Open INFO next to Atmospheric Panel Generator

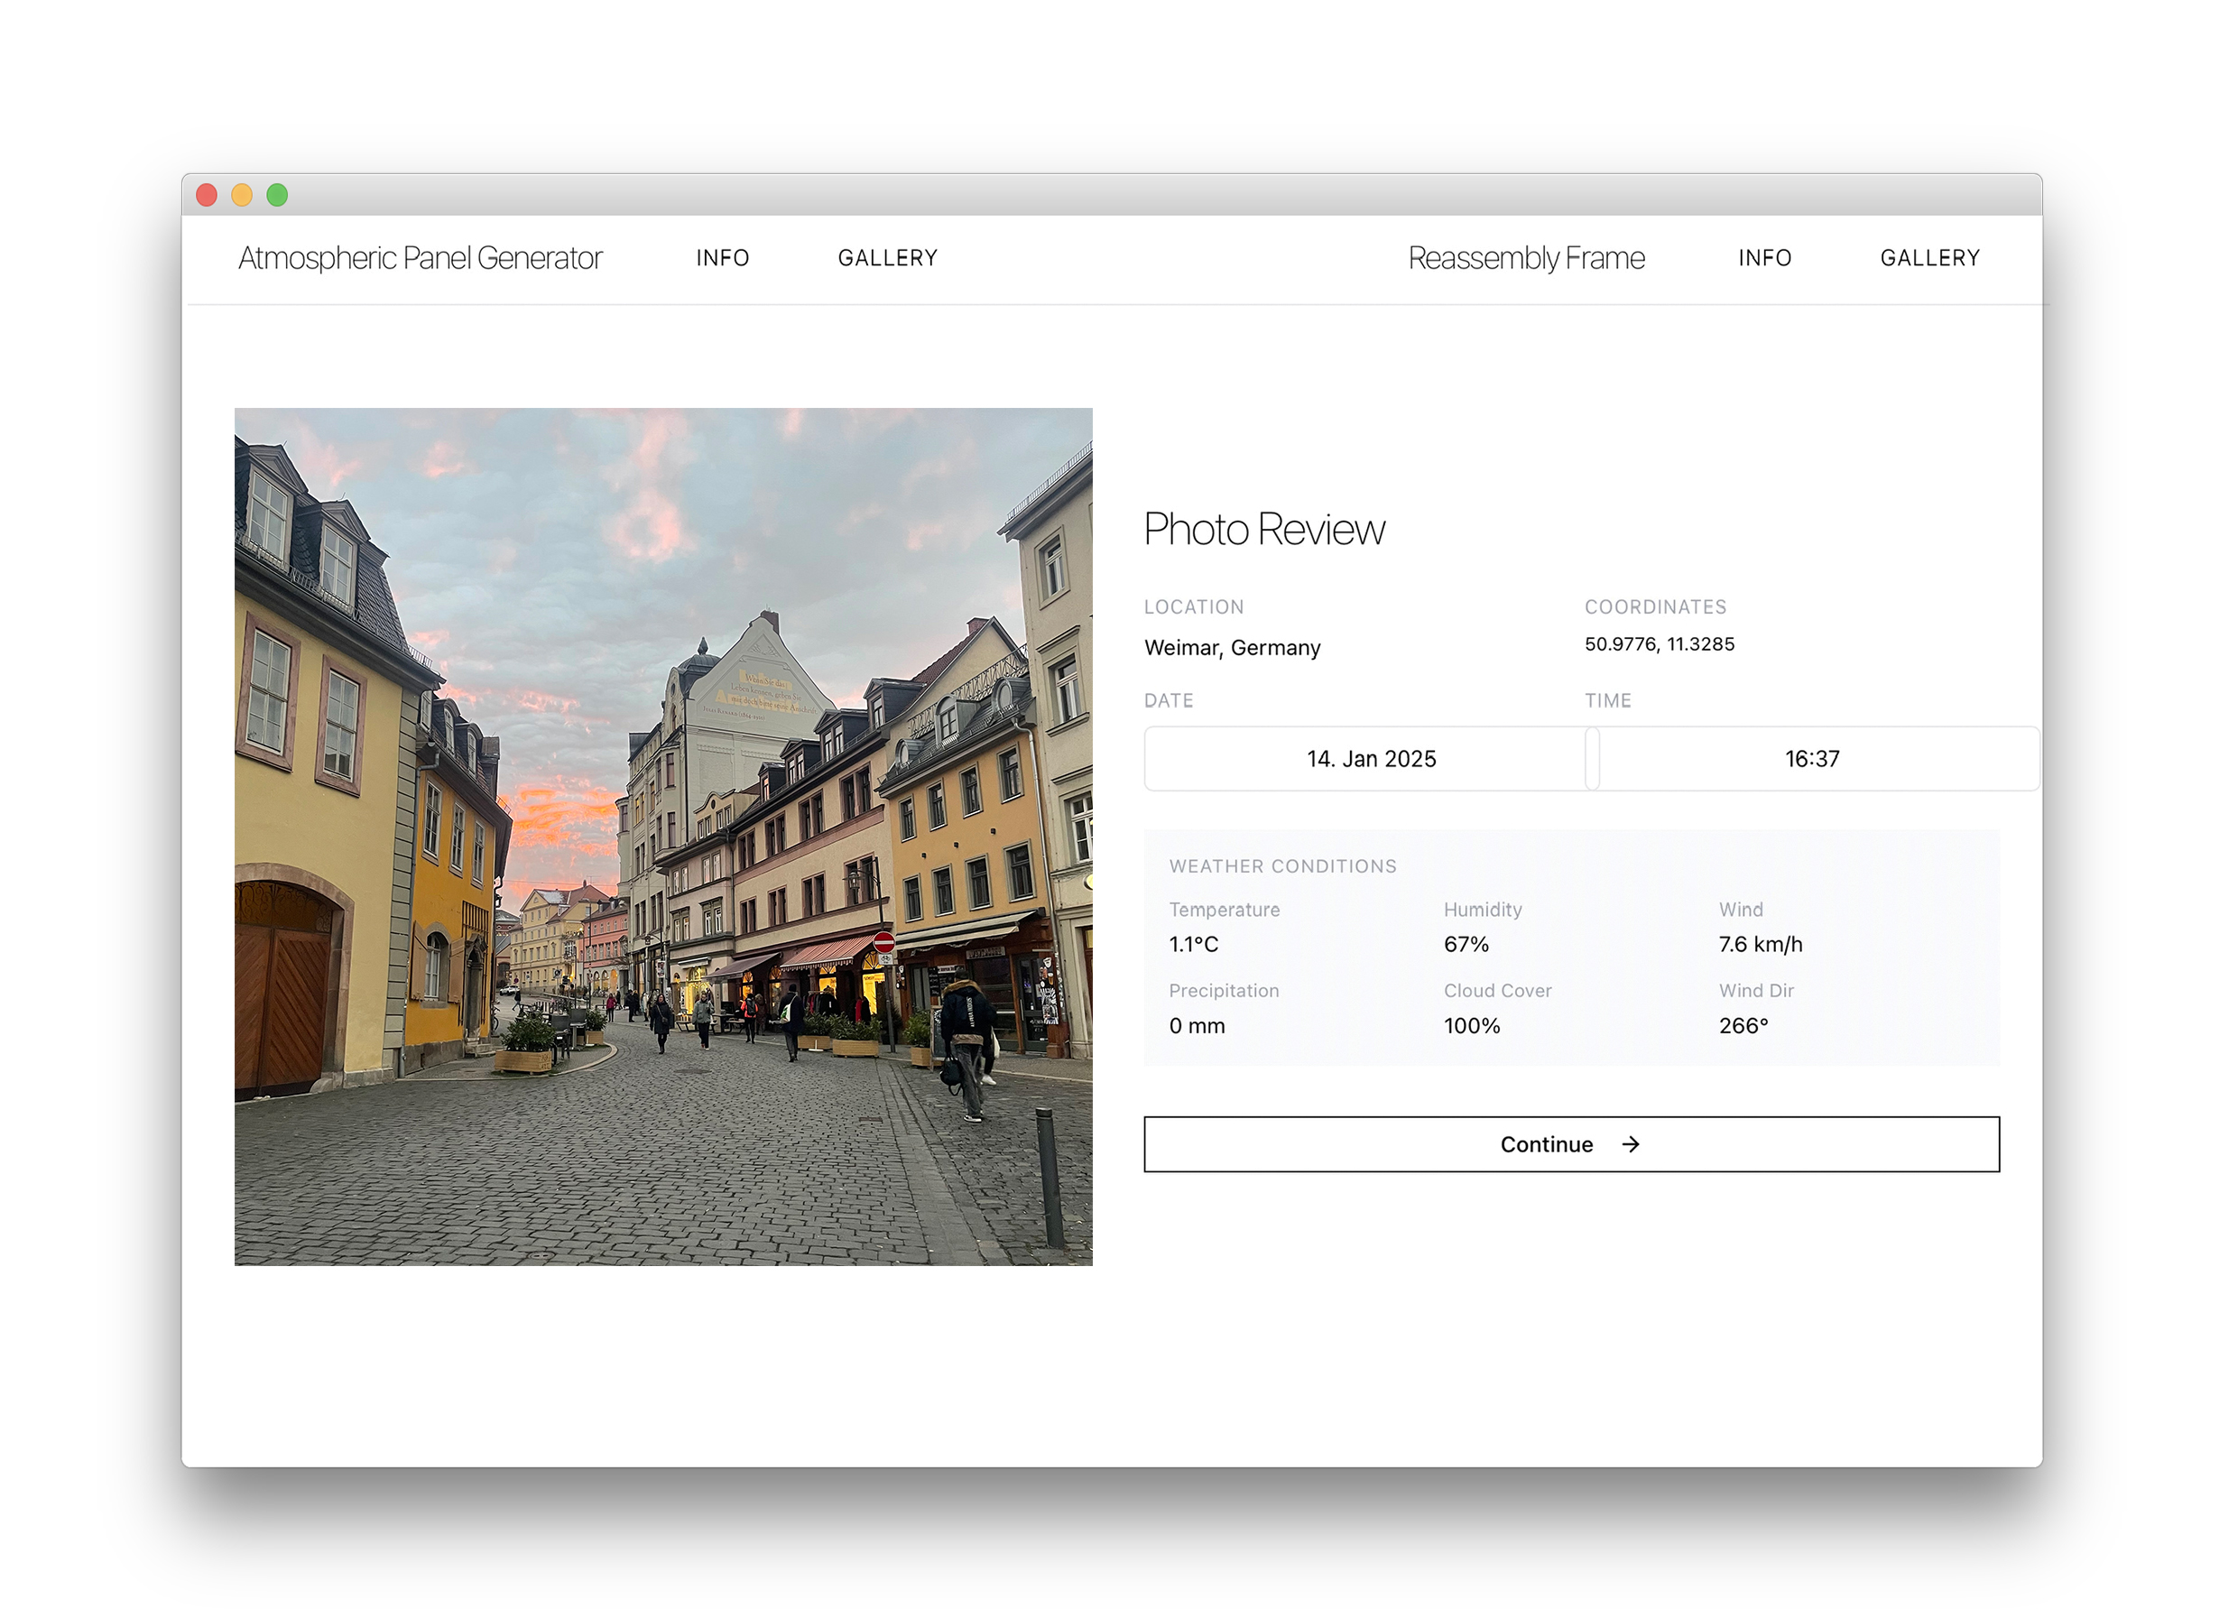pyautogui.click(x=722, y=258)
